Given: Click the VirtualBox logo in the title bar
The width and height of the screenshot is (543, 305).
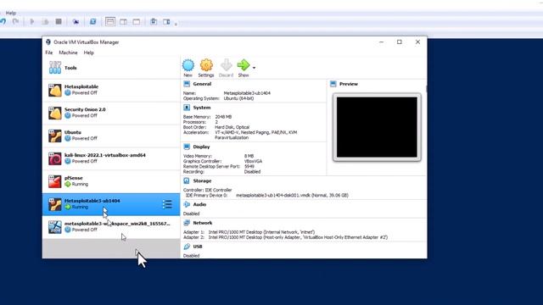Looking at the screenshot, I should (x=48, y=42).
